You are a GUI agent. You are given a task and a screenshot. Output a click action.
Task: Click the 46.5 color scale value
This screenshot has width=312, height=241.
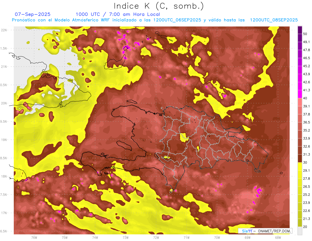click(307, 58)
